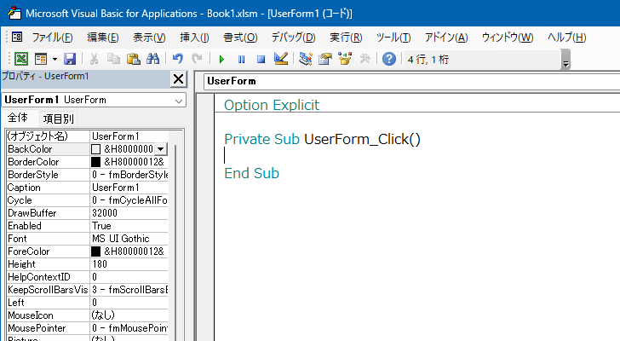Screen dimensions: 620x341
Task: Undo the last action
Action: (x=177, y=60)
